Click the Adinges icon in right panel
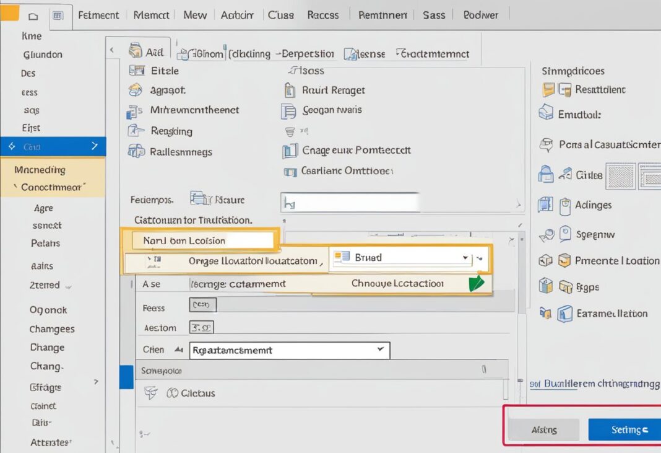 tap(564, 205)
